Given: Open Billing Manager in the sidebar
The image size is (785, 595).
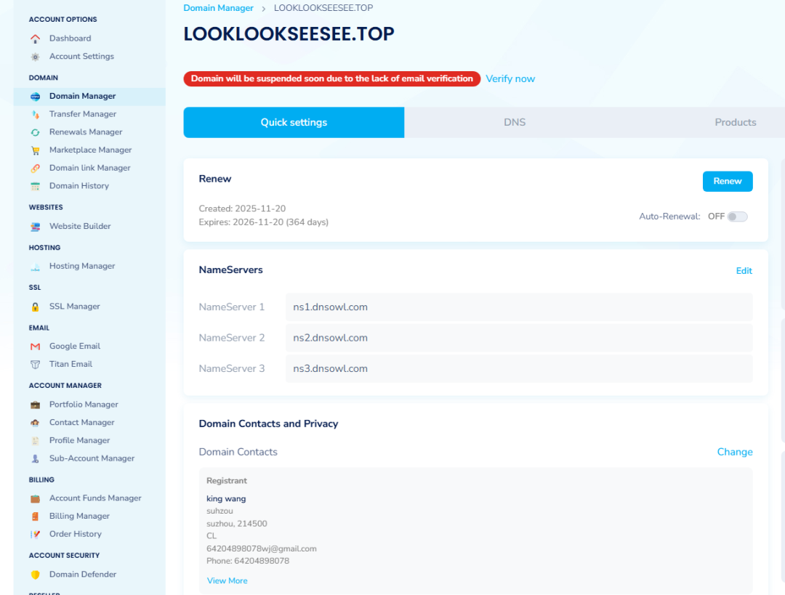Looking at the screenshot, I should coord(79,516).
